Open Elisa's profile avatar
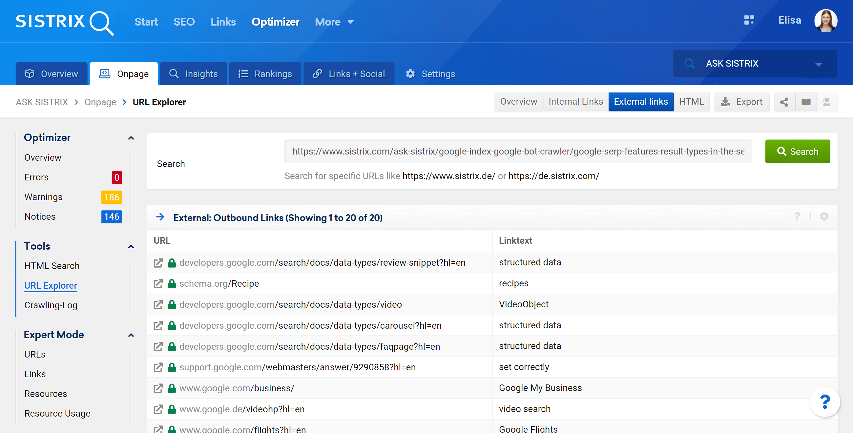853x433 pixels. click(826, 21)
